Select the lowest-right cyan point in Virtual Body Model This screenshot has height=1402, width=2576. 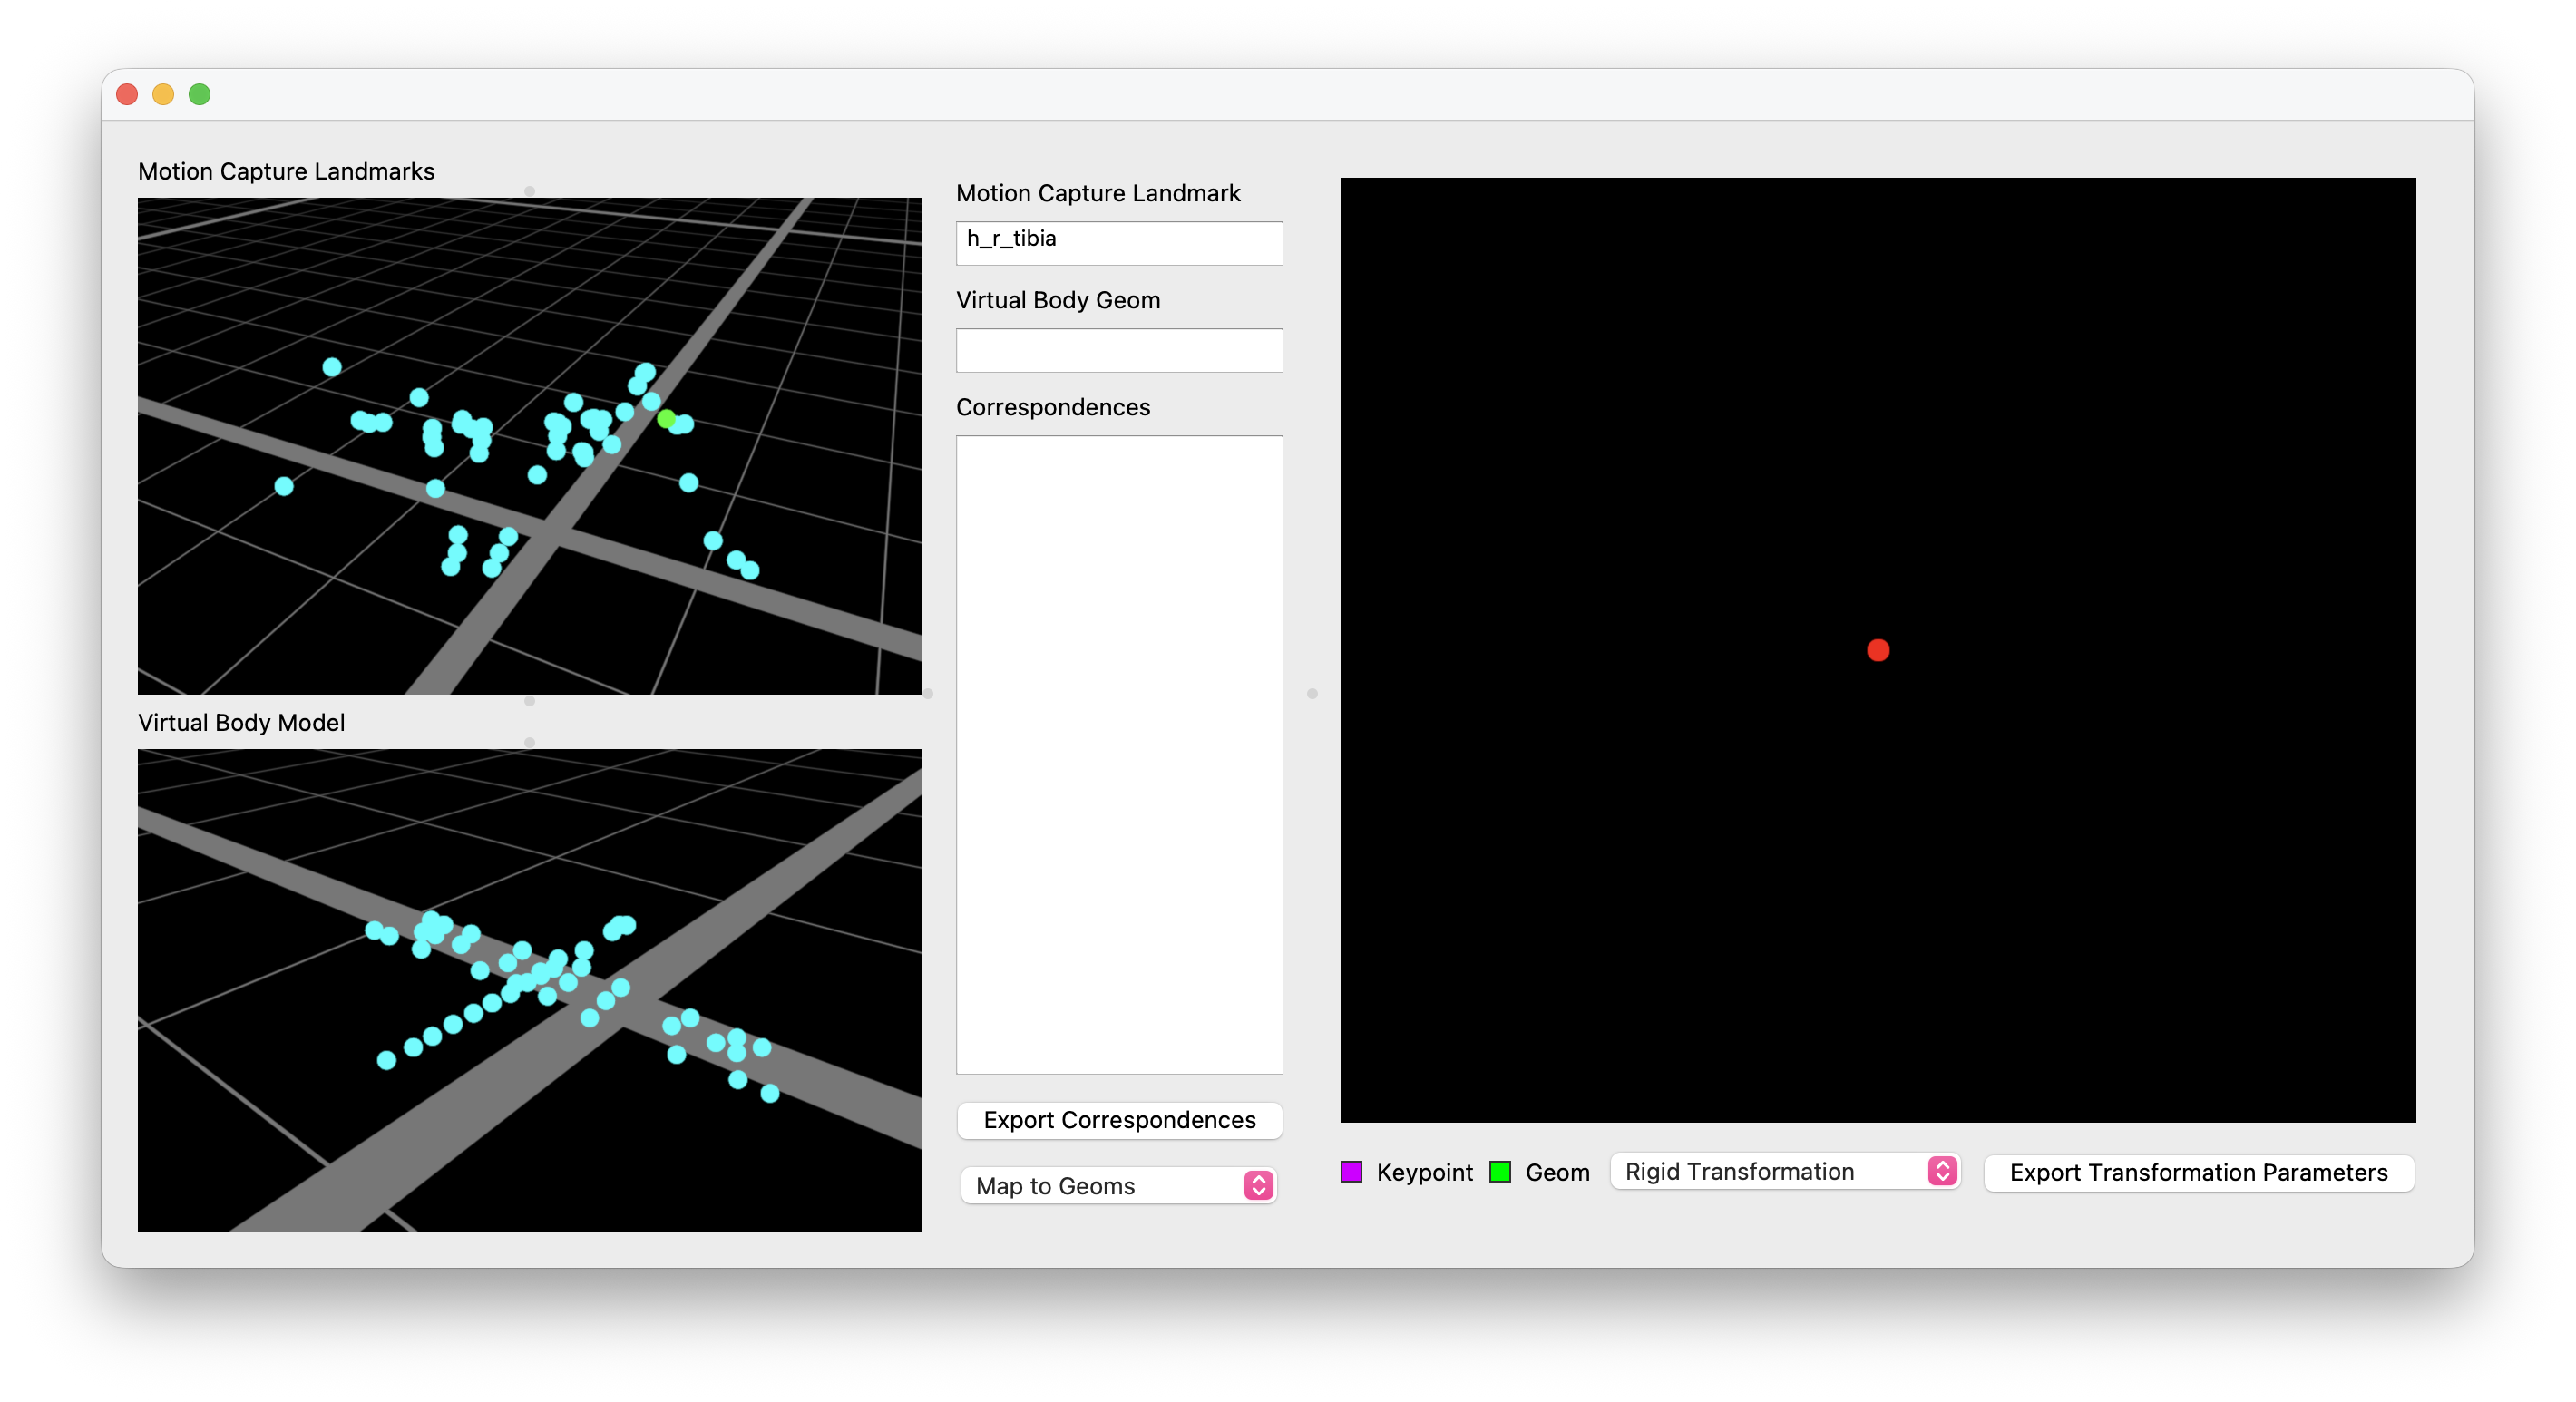click(770, 1093)
